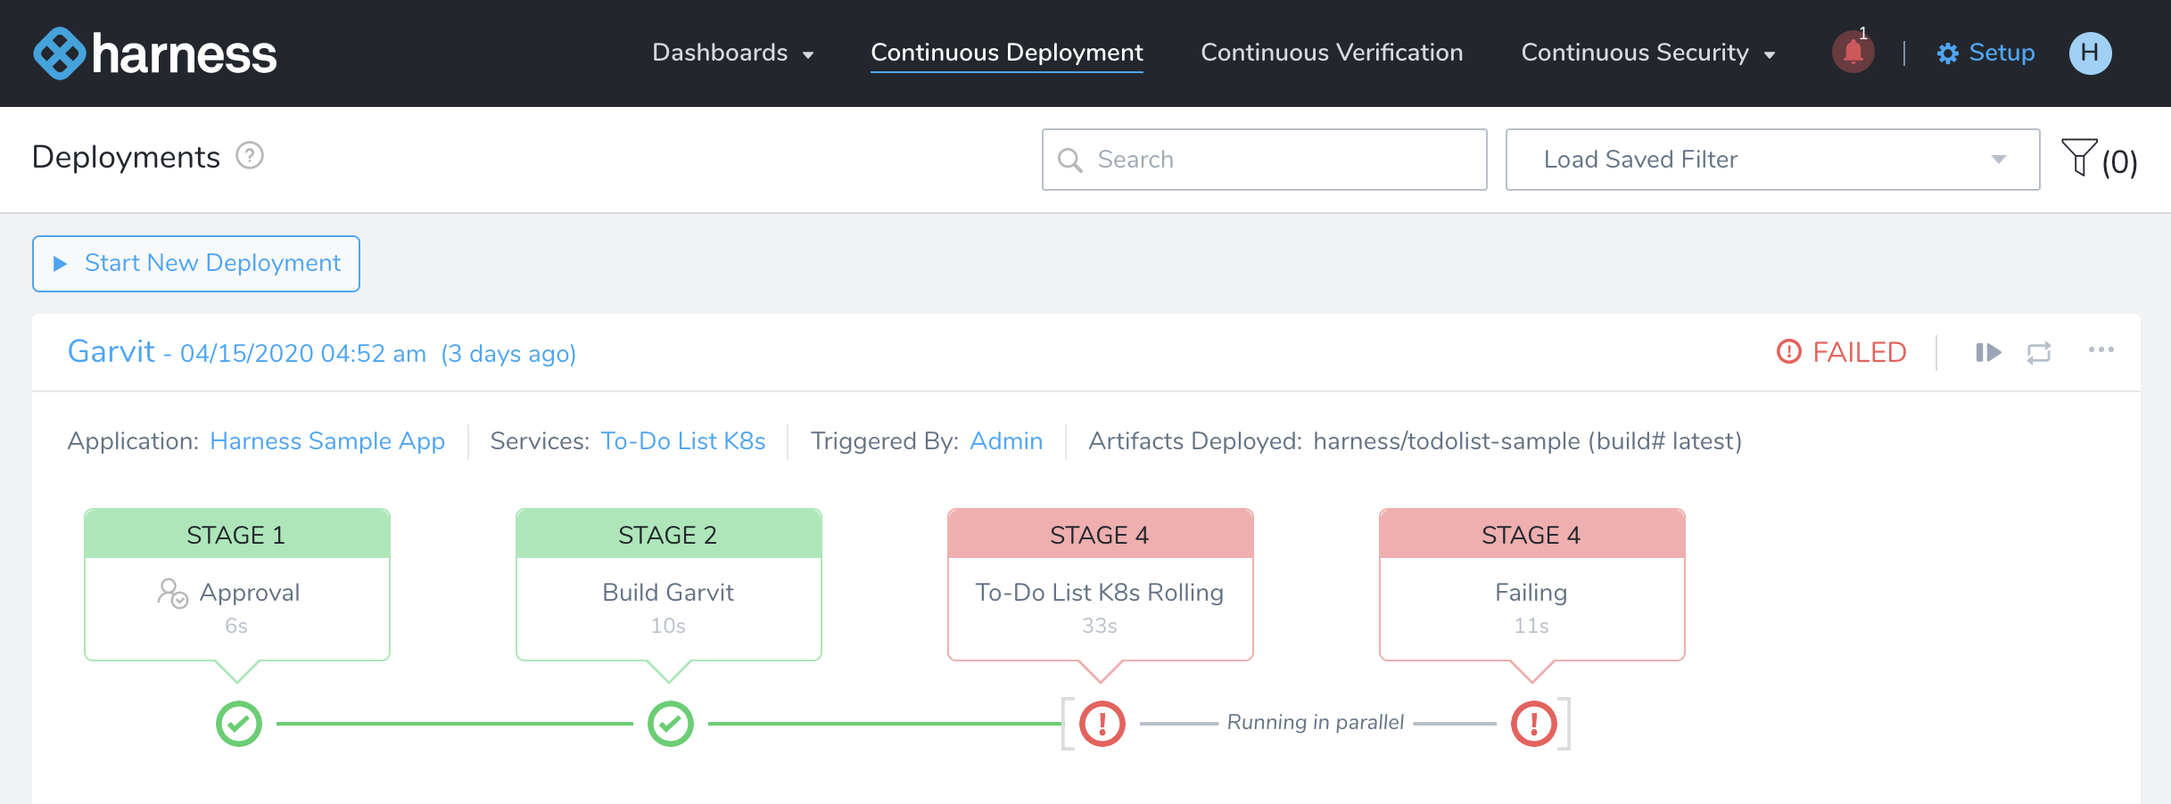The image size is (2171, 804).
Task: Click the Running in parallel label
Action: coord(1316,722)
